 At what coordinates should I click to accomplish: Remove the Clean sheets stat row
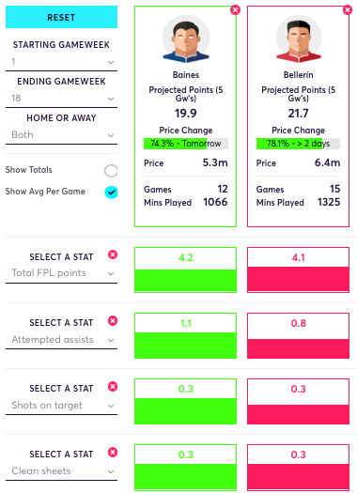113,452
